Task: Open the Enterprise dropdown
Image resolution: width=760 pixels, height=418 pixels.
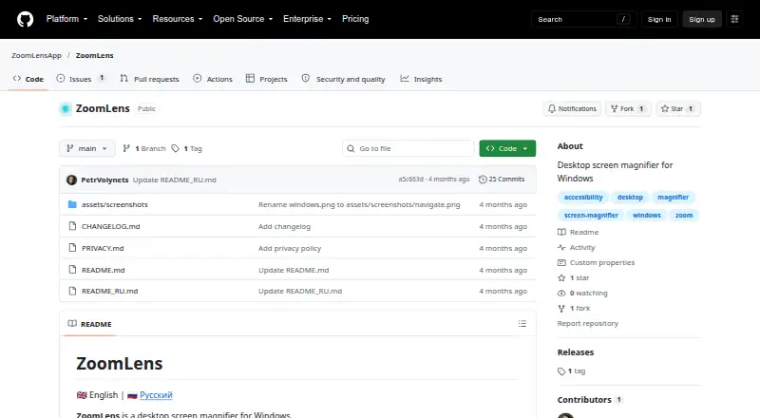Action: pos(307,19)
